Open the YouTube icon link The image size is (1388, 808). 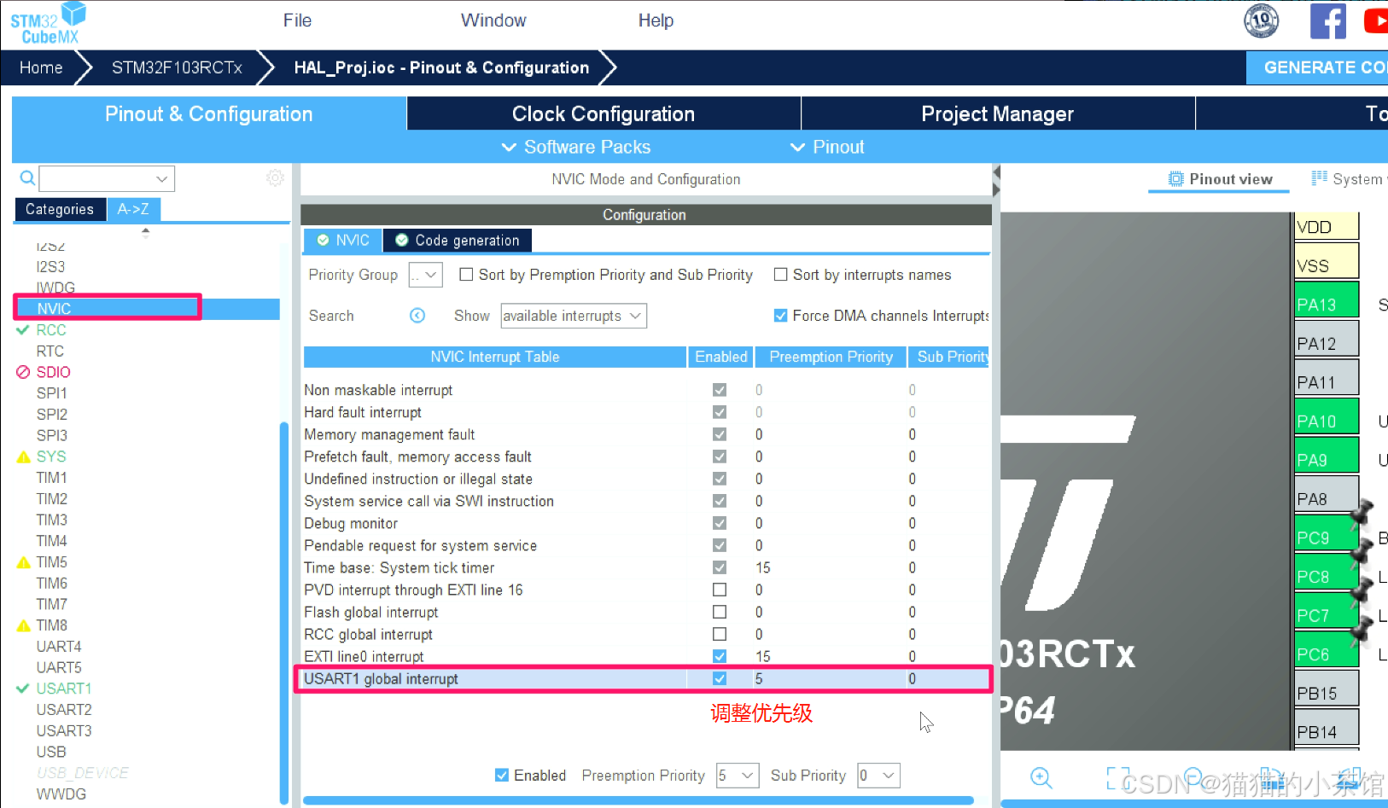[x=1375, y=20]
